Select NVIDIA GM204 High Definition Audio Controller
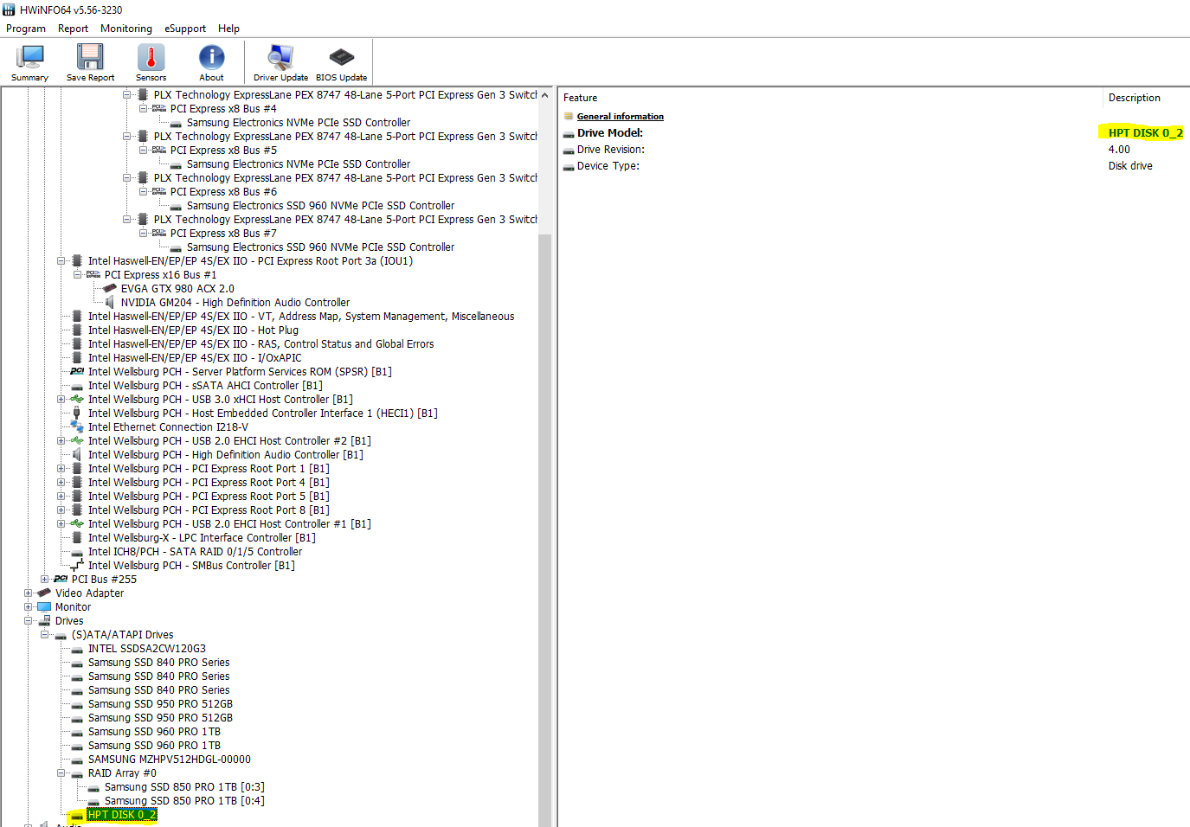This screenshot has height=827, width=1190. tap(235, 303)
